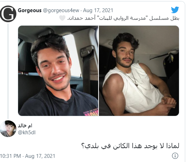
Task: Open the photo of man in black shirt
Action: click(58, 71)
